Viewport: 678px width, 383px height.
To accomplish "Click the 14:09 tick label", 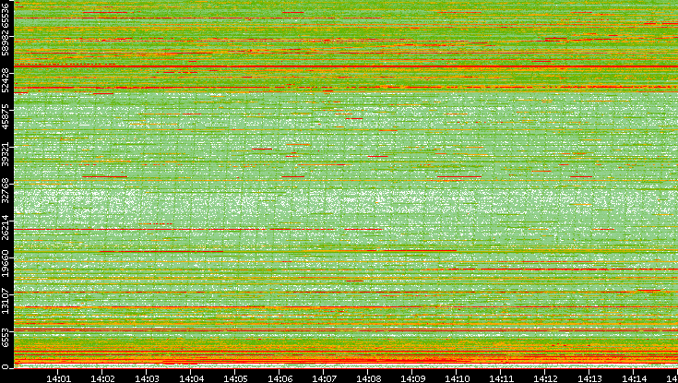I will point(412,378).
